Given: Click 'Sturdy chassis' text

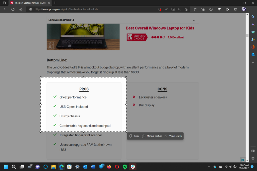Looking at the screenshot, I should click(70, 116).
